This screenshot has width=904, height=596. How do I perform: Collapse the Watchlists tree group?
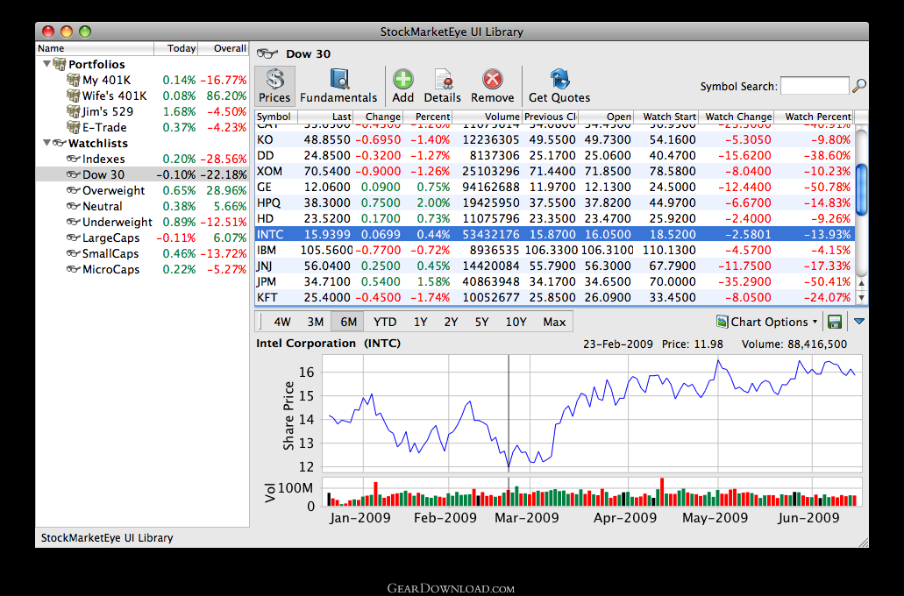(46, 142)
